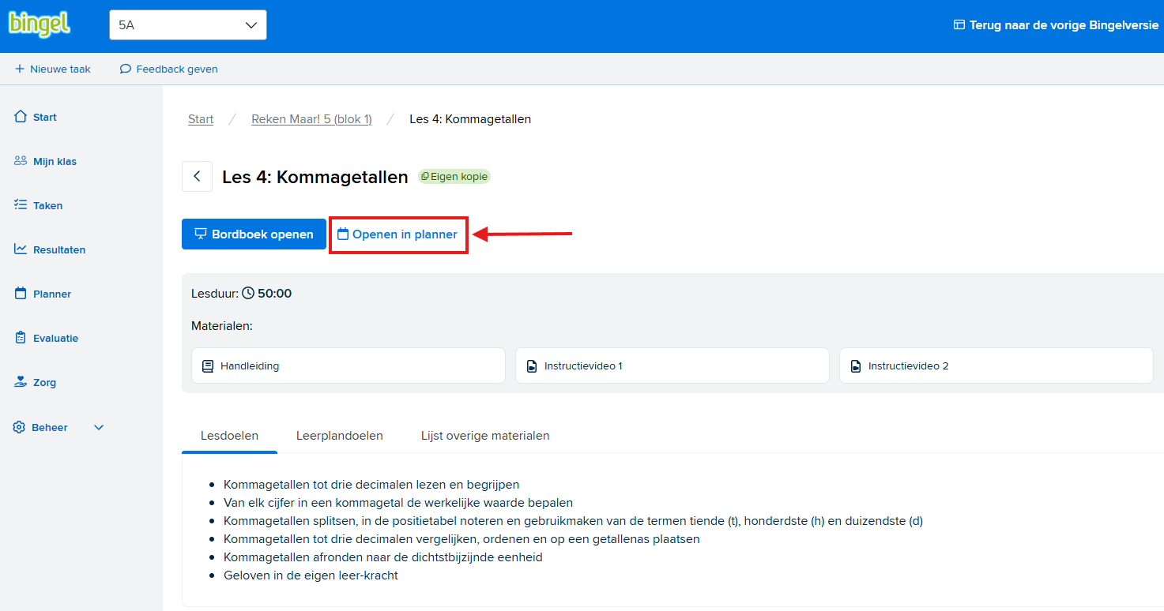1164x611 pixels.
Task: Open Feedback geven
Action: 168,69
